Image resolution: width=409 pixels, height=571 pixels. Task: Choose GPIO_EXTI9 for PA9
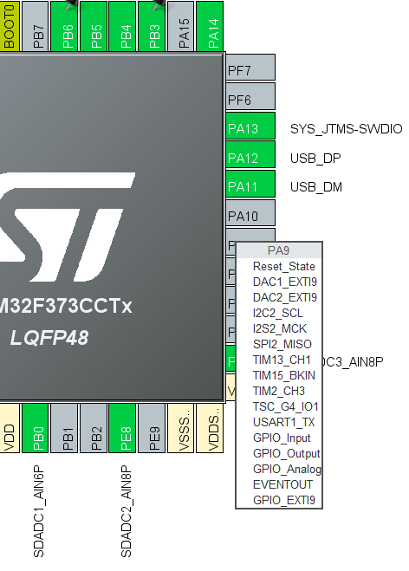279,500
